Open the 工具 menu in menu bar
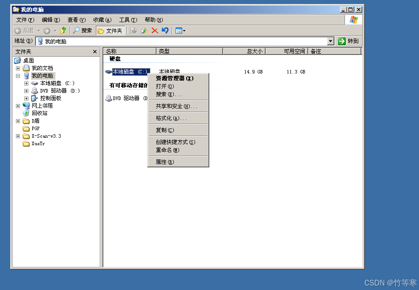The height and width of the screenshot is (290, 419). [128, 20]
